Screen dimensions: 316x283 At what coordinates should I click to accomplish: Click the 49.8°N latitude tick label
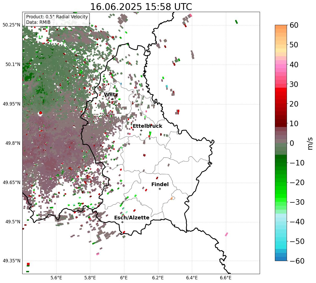pyautogui.click(x=13, y=143)
